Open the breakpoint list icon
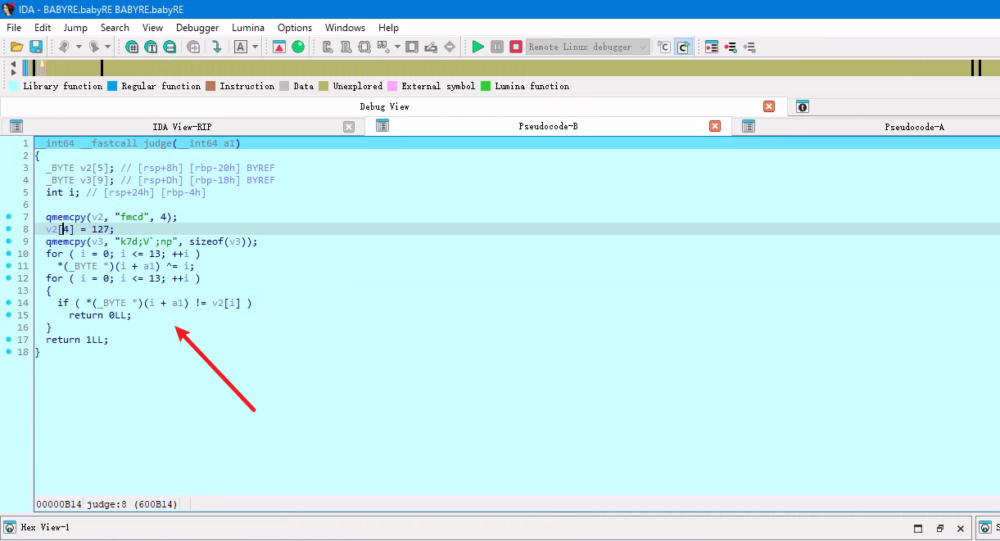The height and width of the screenshot is (541, 1000). [x=711, y=47]
